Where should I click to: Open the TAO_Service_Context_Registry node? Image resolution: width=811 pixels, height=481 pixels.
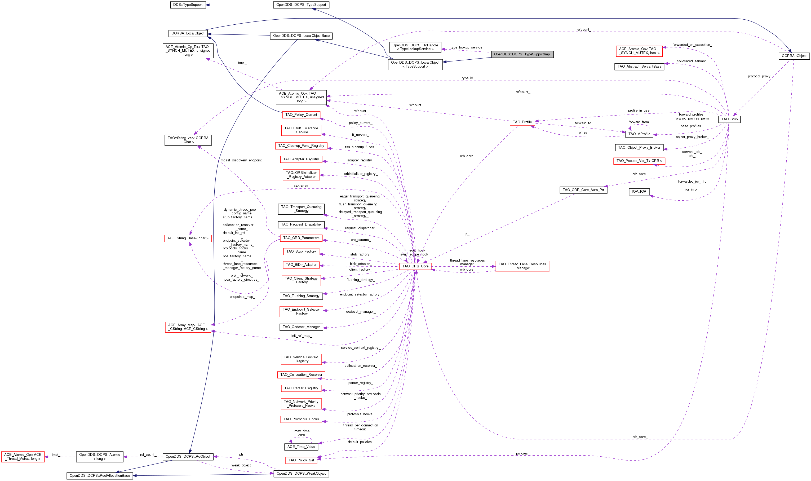tap(301, 359)
